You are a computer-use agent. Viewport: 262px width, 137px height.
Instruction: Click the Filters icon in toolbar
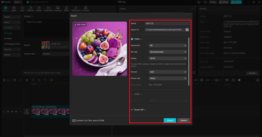point(66,9)
